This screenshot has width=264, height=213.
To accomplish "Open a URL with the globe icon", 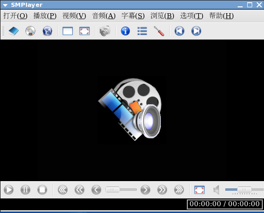I will 47,31.
